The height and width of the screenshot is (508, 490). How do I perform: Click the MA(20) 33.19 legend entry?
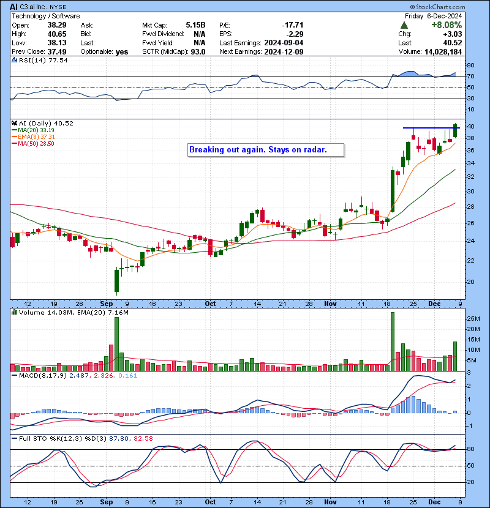(x=33, y=130)
